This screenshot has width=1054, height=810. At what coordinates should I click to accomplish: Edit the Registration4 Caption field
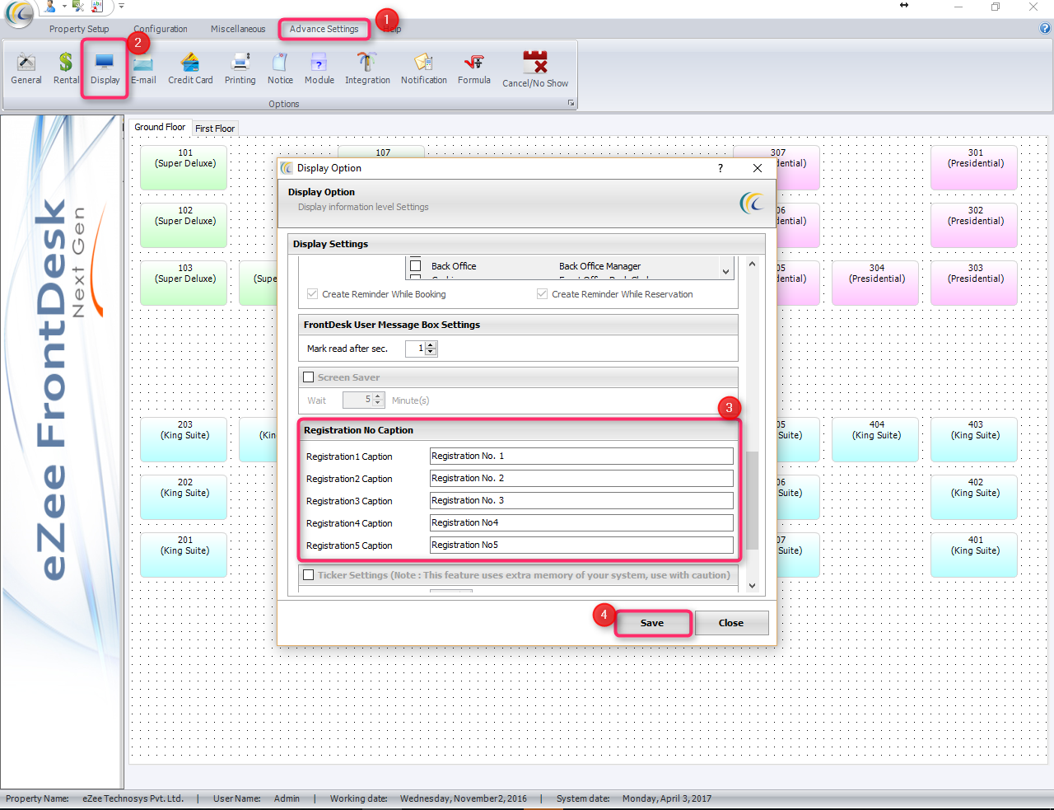pos(581,522)
